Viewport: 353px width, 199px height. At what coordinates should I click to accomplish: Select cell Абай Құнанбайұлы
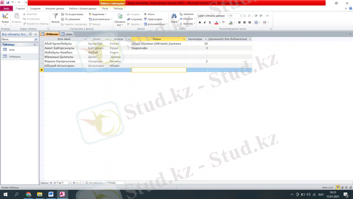pos(66,43)
